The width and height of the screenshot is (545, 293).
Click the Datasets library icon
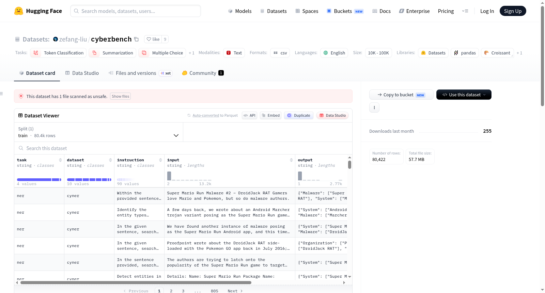click(x=423, y=53)
